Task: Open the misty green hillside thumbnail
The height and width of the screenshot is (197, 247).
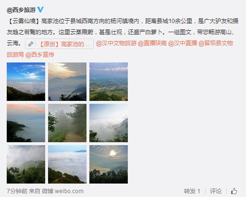Action: pos(26,164)
